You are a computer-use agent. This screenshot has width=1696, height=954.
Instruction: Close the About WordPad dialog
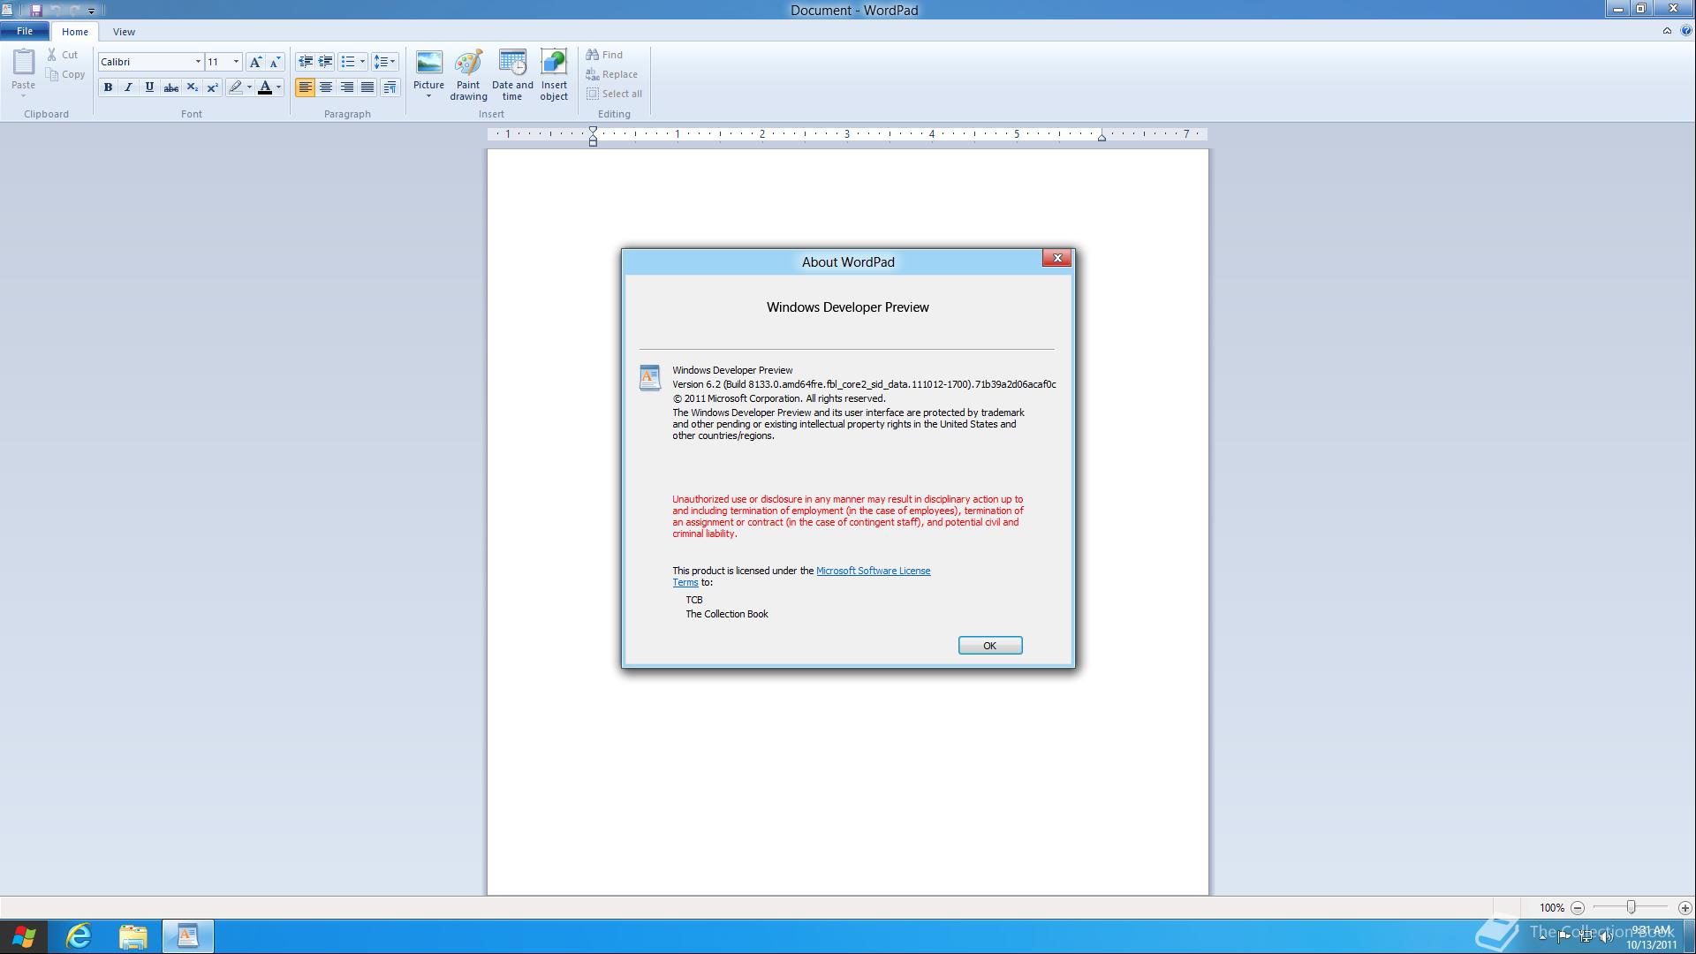(1056, 258)
